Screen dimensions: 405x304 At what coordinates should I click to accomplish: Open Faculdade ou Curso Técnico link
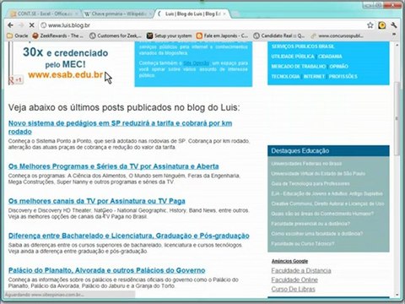click(303, 243)
